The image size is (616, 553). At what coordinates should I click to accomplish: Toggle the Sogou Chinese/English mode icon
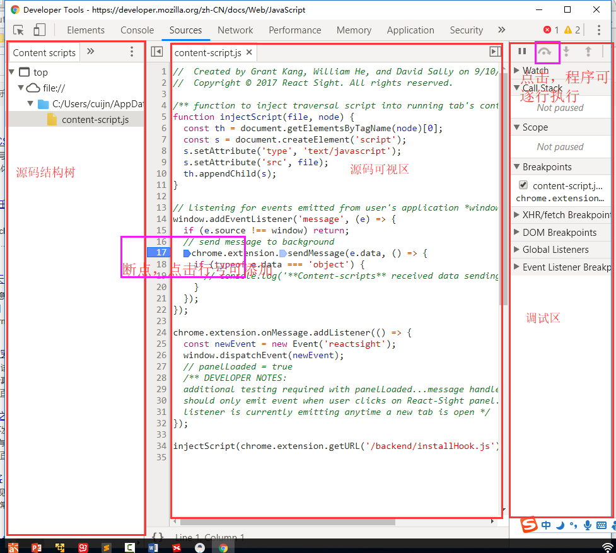546,525
